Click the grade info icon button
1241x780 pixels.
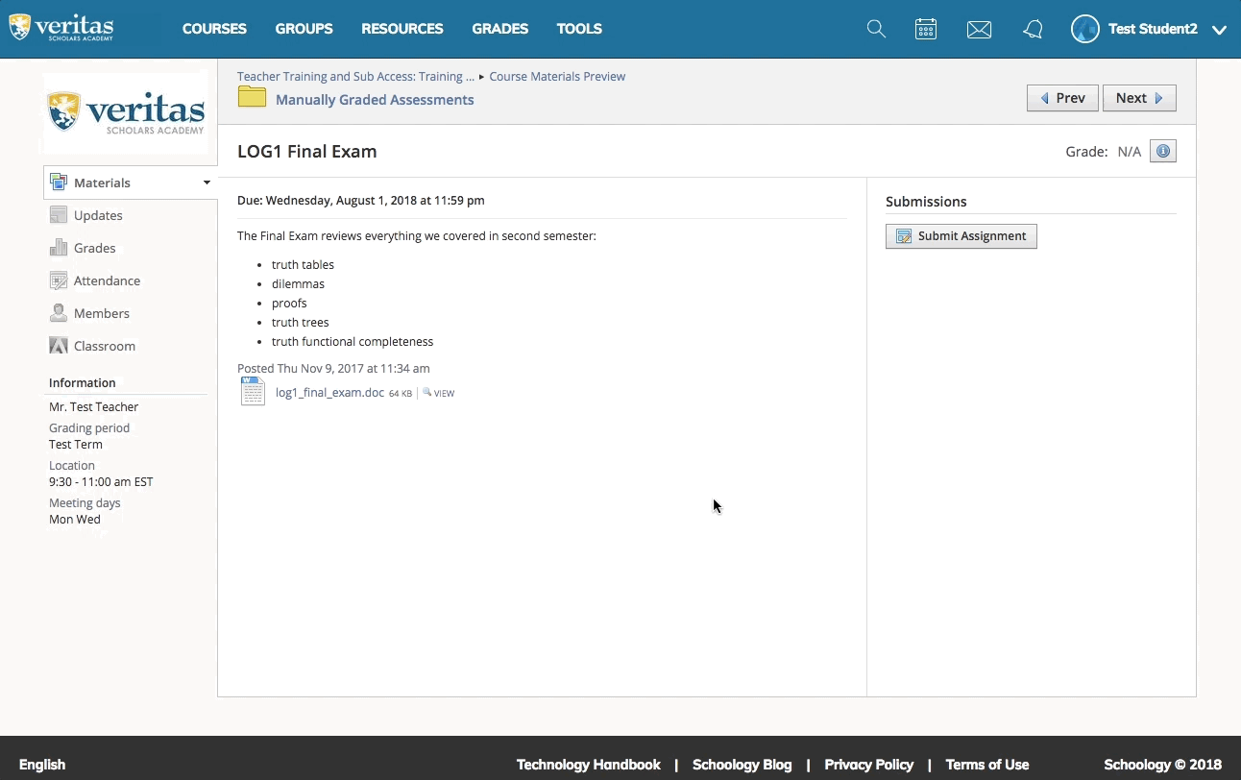[x=1163, y=151]
